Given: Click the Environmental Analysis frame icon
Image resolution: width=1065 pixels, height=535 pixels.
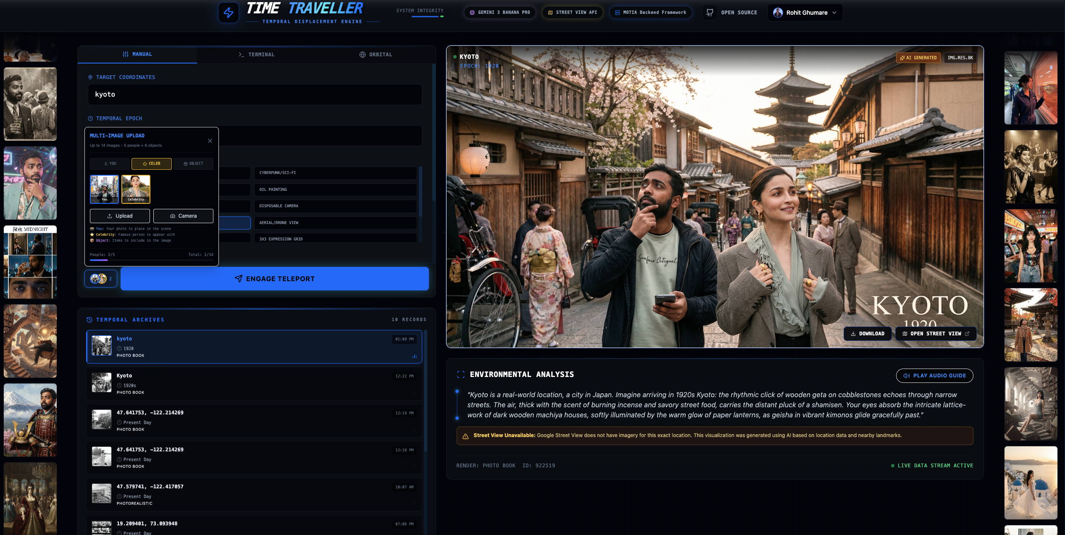Looking at the screenshot, I should [x=461, y=374].
